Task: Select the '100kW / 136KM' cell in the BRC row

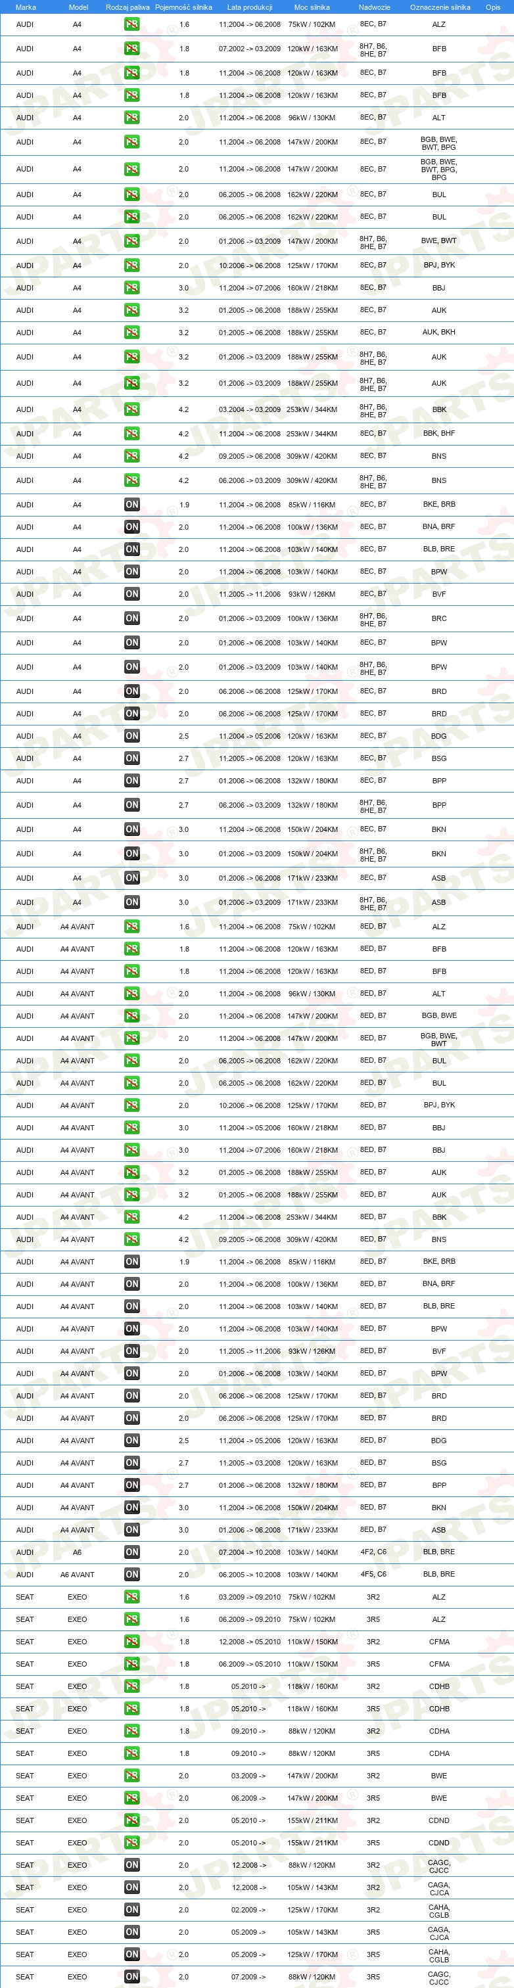Action: pyautogui.click(x=312, y=619)
